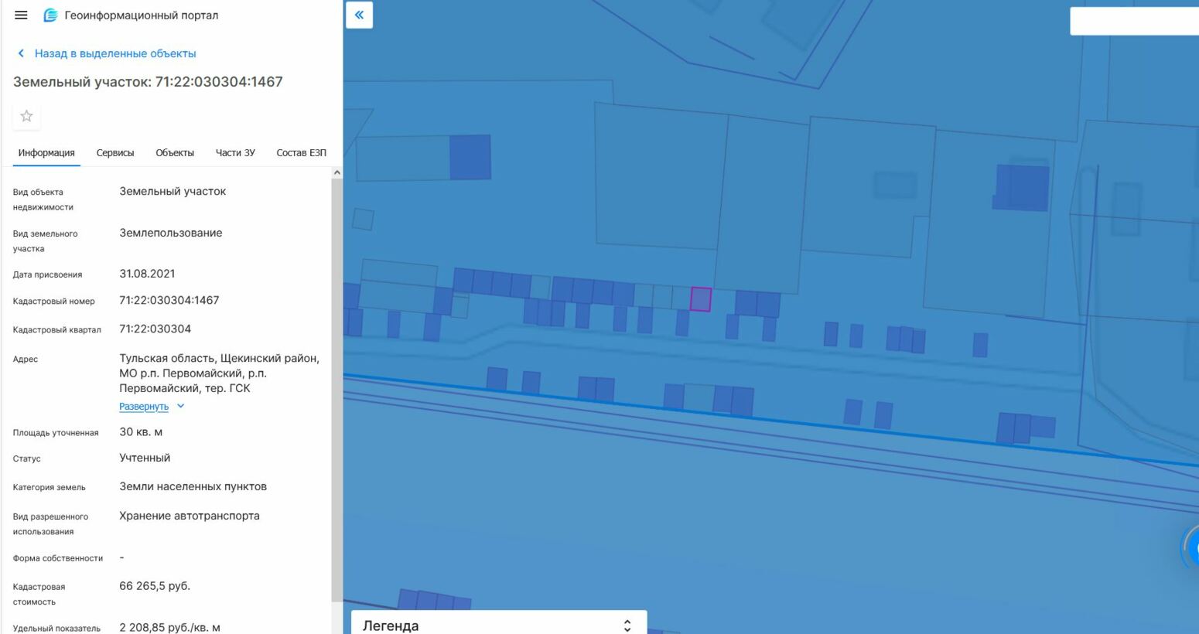Click the 2 208,85 руб./кв. м value
The height and width of the screenshot is (634, 1199).
click(x=169, y=628)
